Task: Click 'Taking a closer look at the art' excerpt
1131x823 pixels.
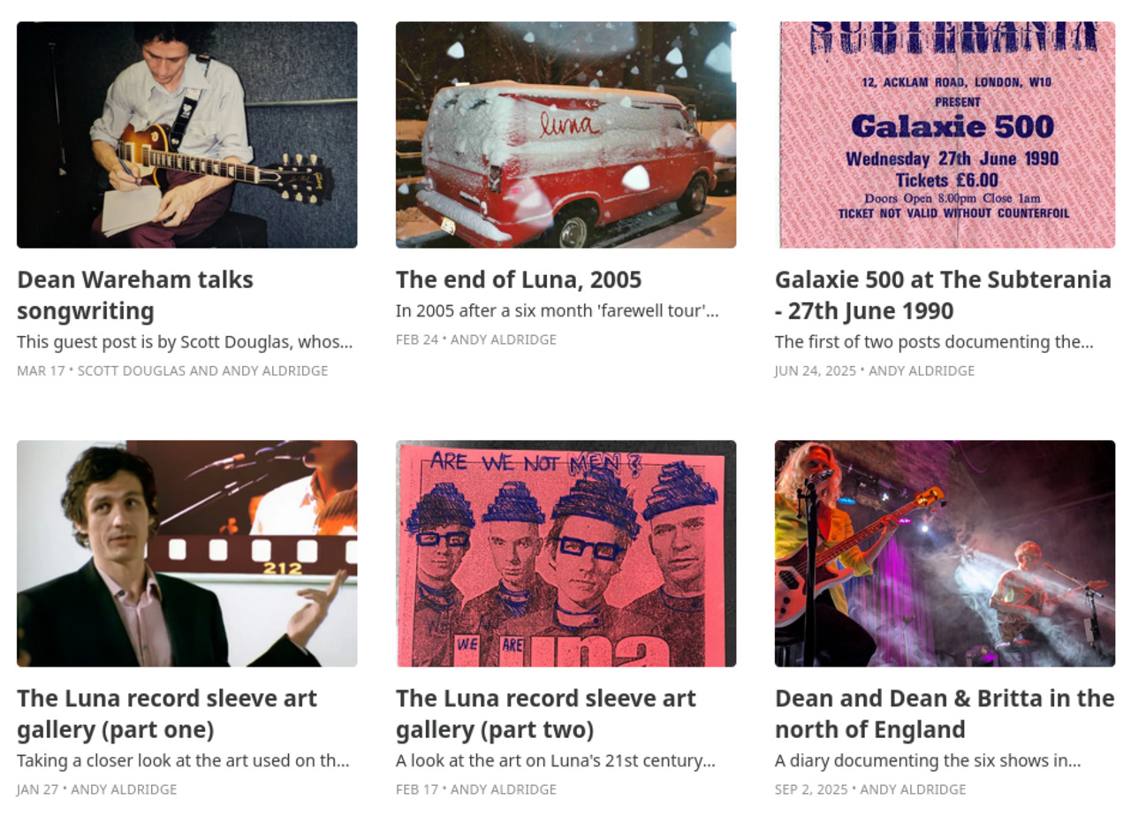Action: pos(183,761)
